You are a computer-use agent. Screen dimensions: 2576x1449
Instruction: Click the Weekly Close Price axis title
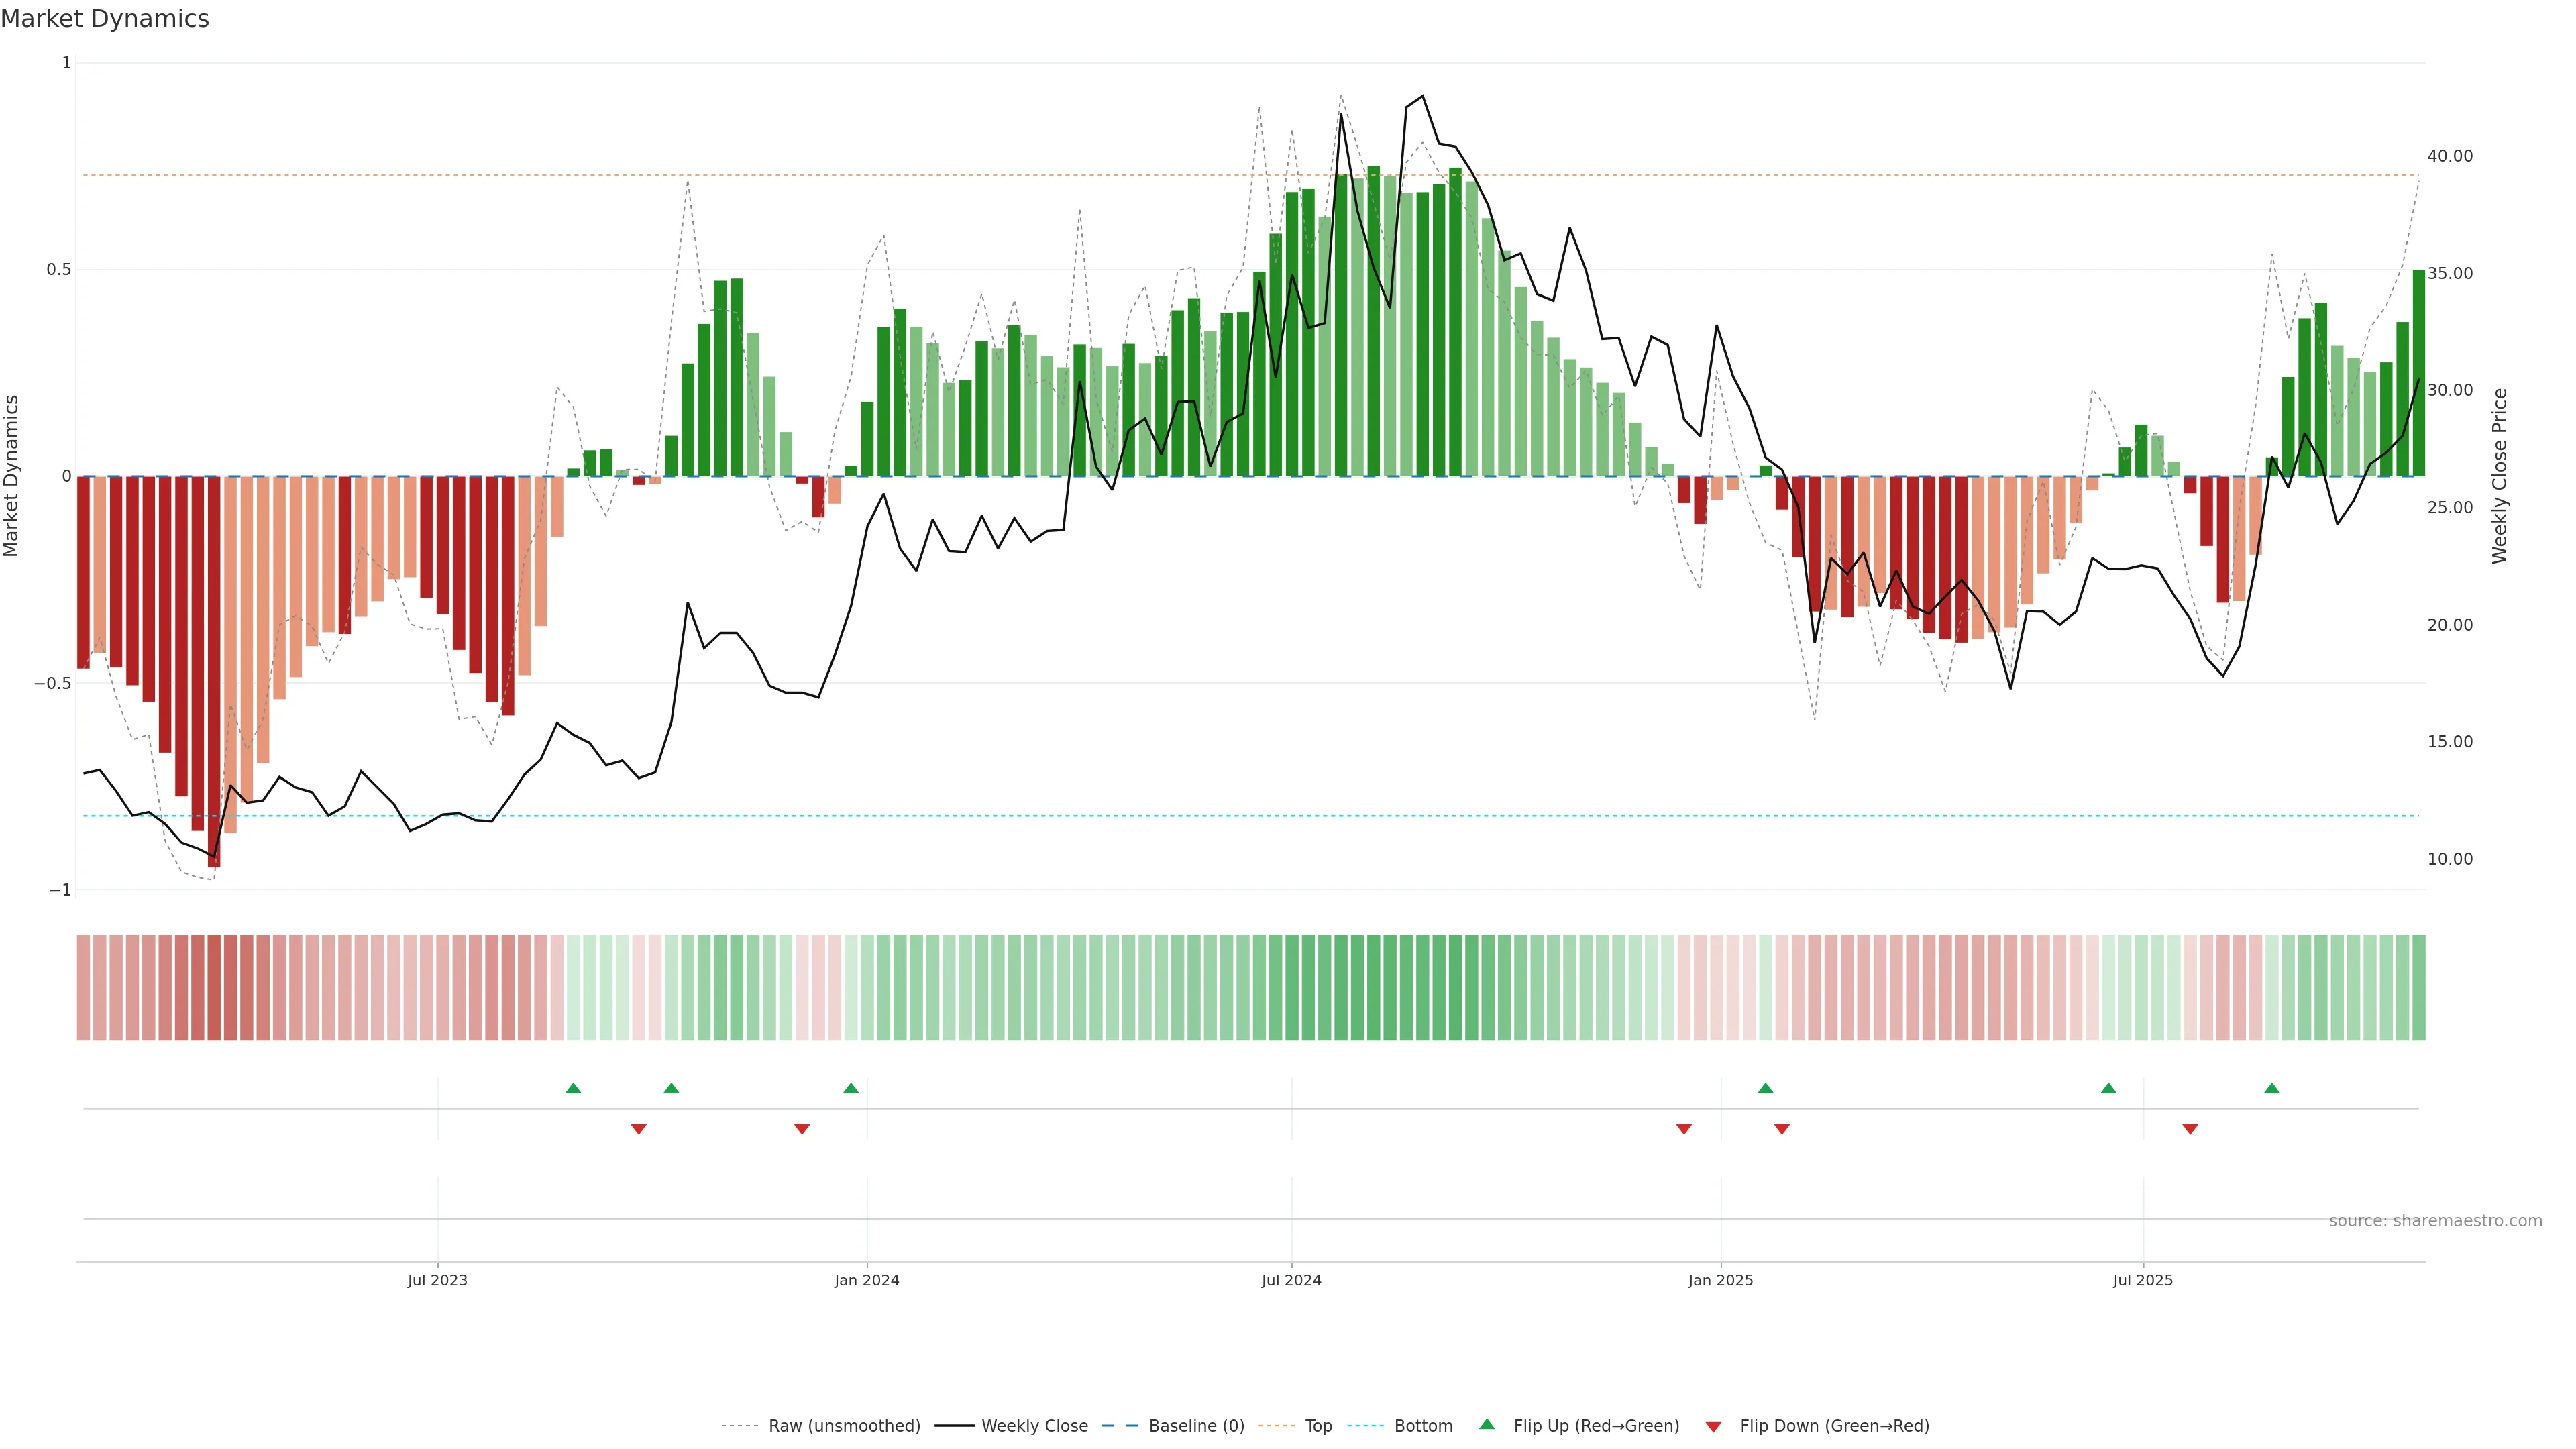(x=2499, y=476)
